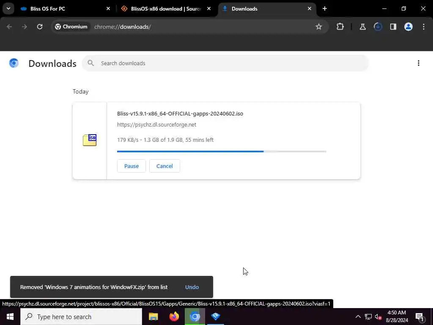Toggle the side panel icon
This screenshot has height=325, width=433.
[393, 27]
